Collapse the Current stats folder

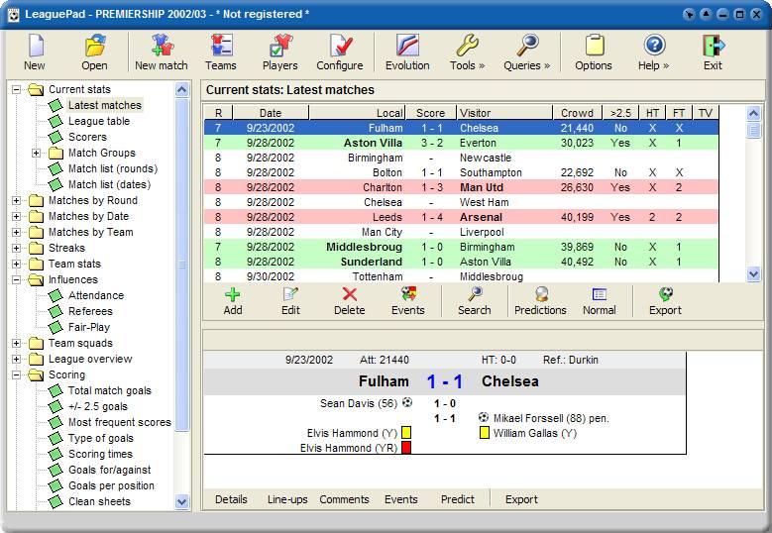(x=16, y=89)
